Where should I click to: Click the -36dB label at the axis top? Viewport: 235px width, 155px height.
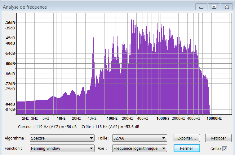pos(10,23)
